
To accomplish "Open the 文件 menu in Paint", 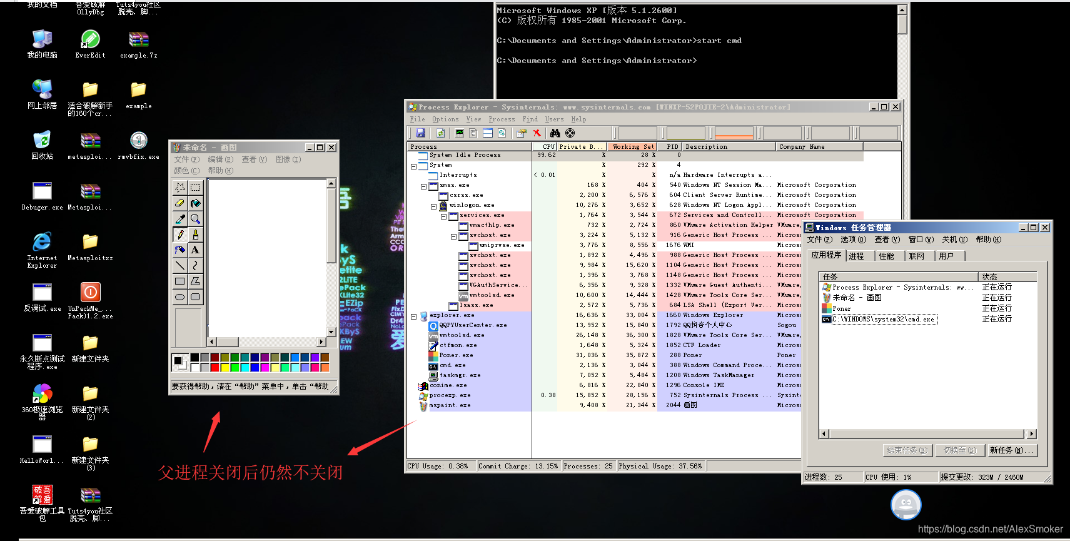I will (186, 159).
